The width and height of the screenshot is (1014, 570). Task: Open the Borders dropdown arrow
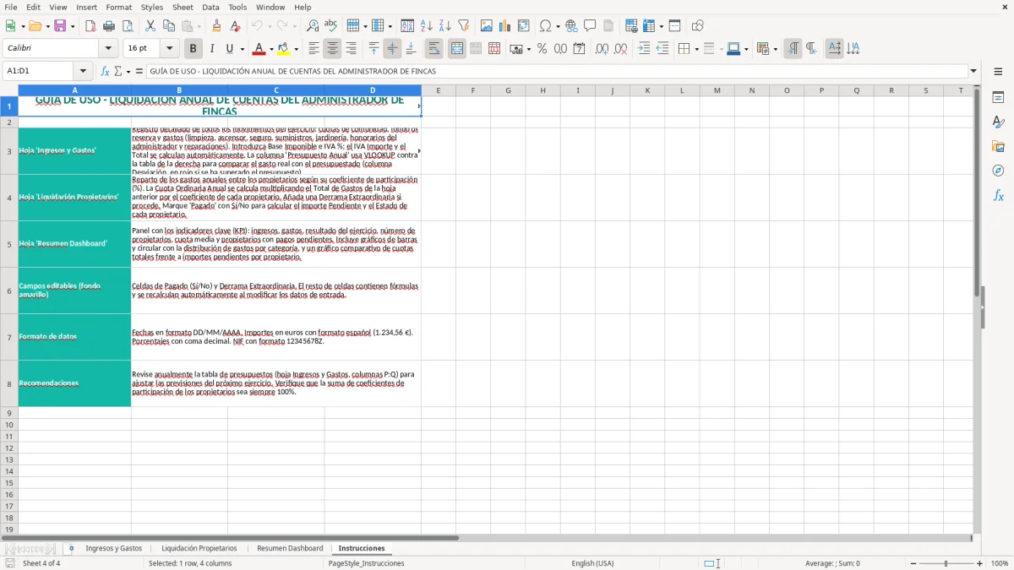pyautogui.click(x=697, y=49)
